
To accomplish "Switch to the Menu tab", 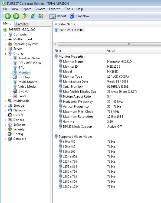I will tap(7, 24).
